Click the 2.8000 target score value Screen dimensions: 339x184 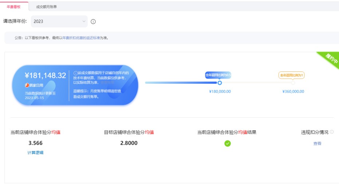pyautogui.click(x=129, y=143)
